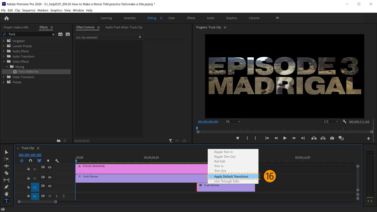Switch to Audio Track Mixer tab
Screen dimensions: 377x212
[x=124, y=27]
